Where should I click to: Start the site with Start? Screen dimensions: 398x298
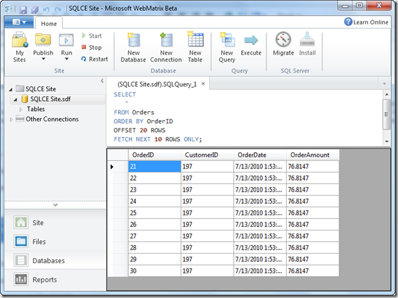pyautogui.click(x=92, y=36)
